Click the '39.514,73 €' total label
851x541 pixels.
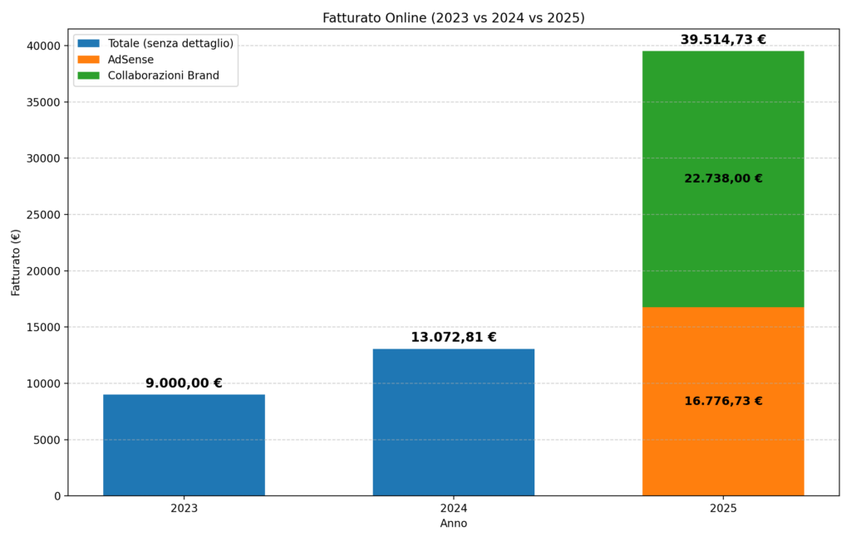coord(723,39)
